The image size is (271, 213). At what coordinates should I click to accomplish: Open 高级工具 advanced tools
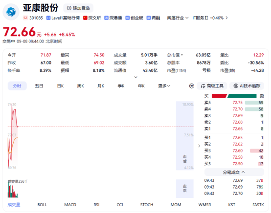[212, 86]
